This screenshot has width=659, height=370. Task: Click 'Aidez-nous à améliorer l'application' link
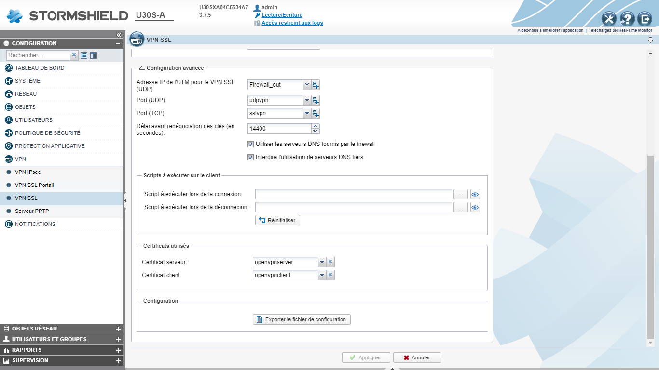[550, 30]
